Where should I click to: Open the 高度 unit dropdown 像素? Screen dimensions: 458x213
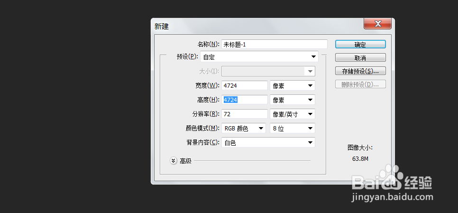click(x=293, y=100)
